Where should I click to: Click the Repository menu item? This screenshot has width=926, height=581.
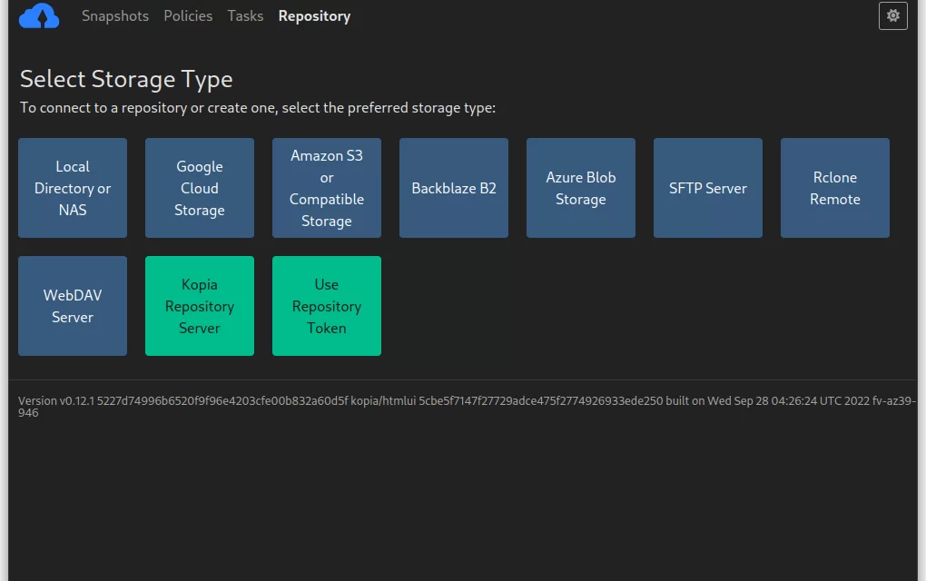click(x=314, y=15)
